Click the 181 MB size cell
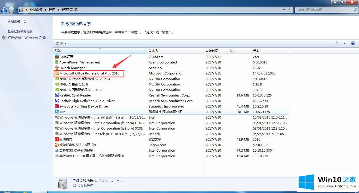 tap(243, 112)
